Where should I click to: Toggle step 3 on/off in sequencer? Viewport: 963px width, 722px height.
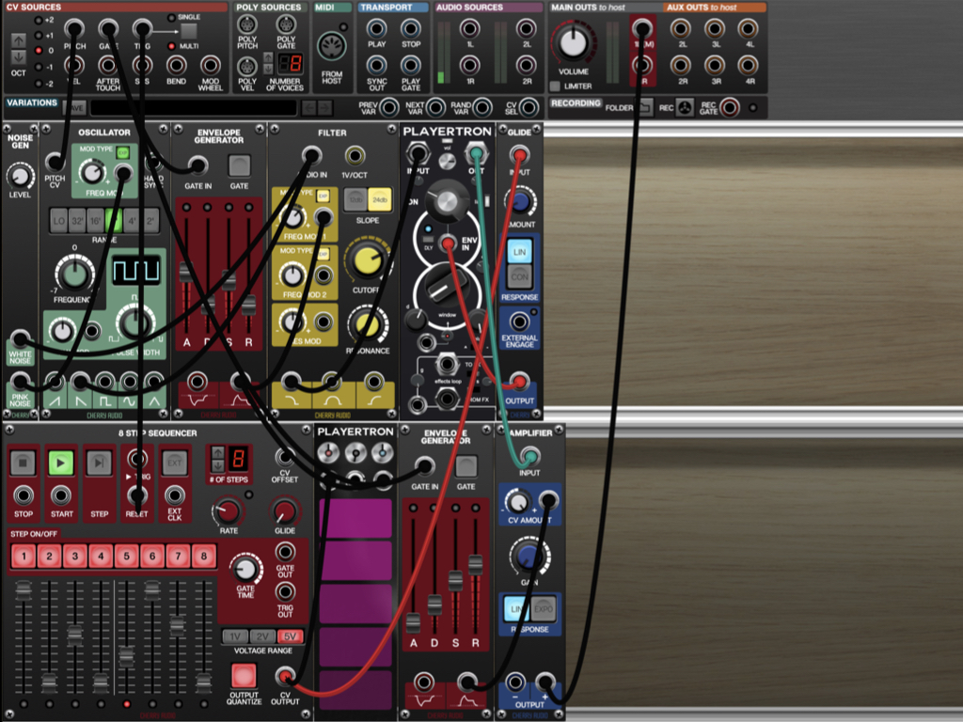(x=74, y=557)
